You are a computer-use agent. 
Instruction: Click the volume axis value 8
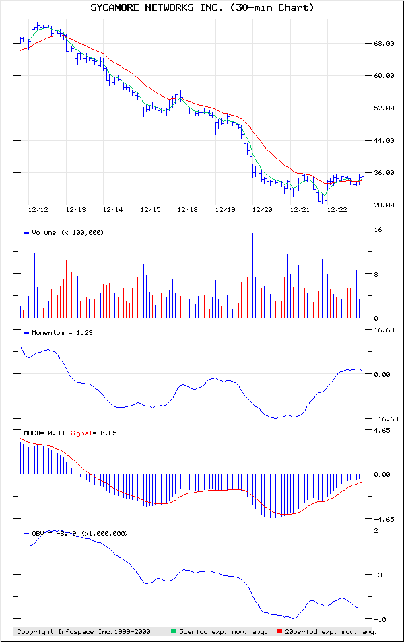tap(376, 275)
